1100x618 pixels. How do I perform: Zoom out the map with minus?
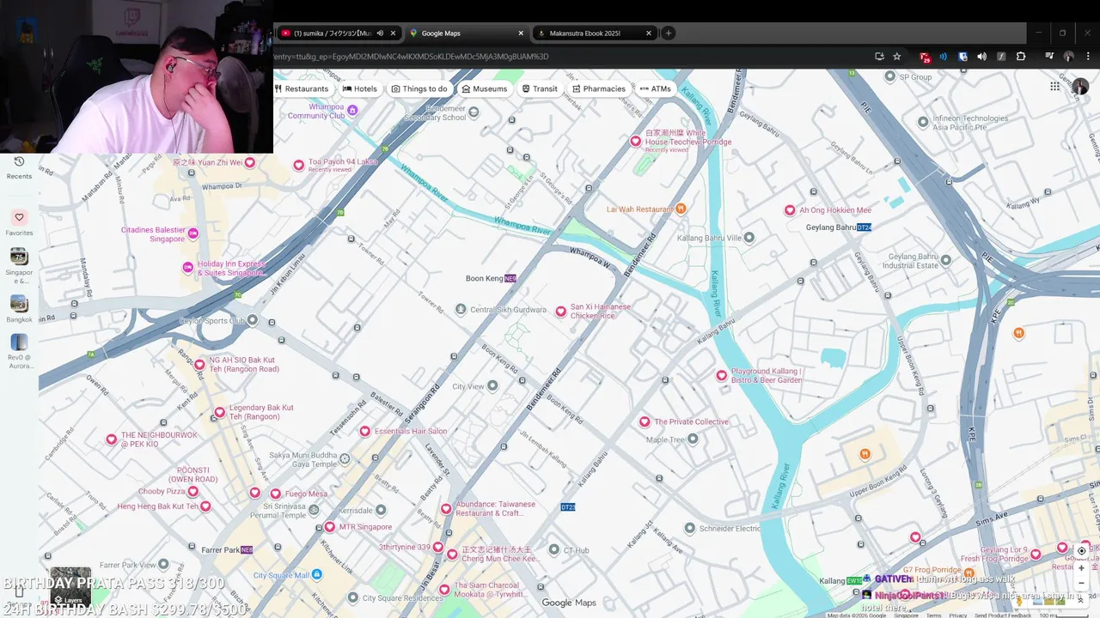tap(1082, 583)
